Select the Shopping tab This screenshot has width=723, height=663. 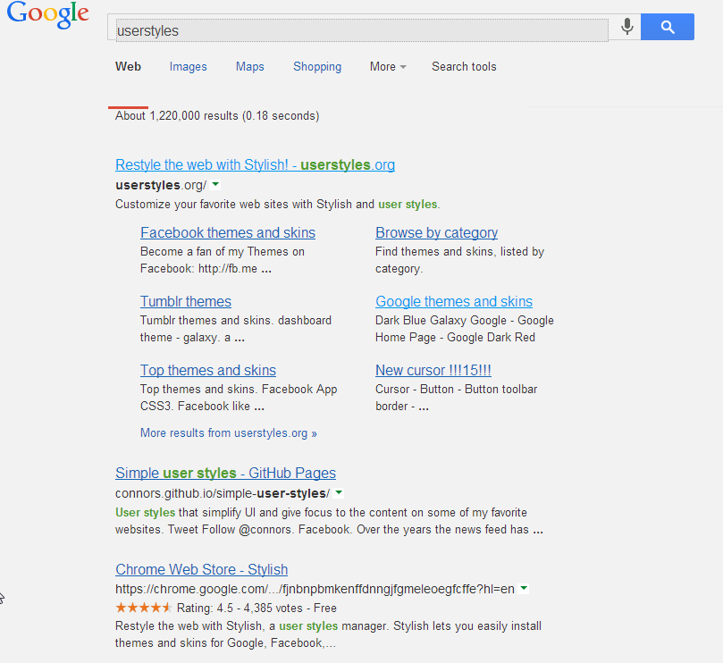(317, 67)
